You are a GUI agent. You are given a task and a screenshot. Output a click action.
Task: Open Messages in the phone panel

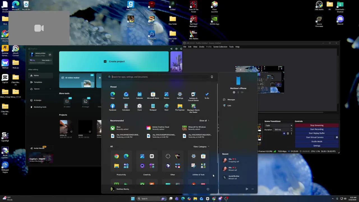[x=231, y=100]
